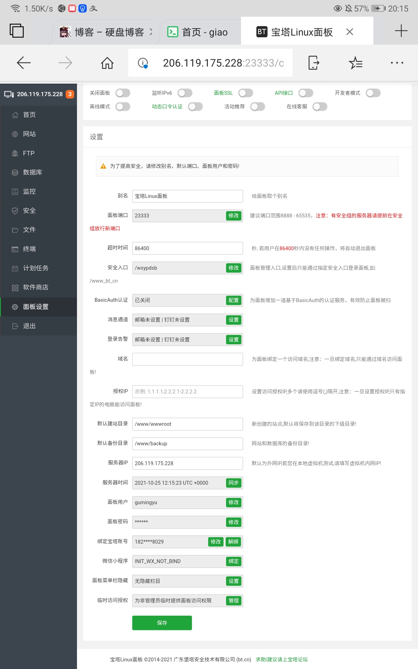418x669 pixels.
Task: Enable the 动态口令认证 switch
Action: tap(195, 107)
